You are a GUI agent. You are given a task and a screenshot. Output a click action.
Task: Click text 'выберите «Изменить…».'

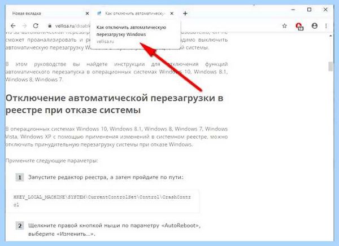pyautogui.click(x=62, y=234)
